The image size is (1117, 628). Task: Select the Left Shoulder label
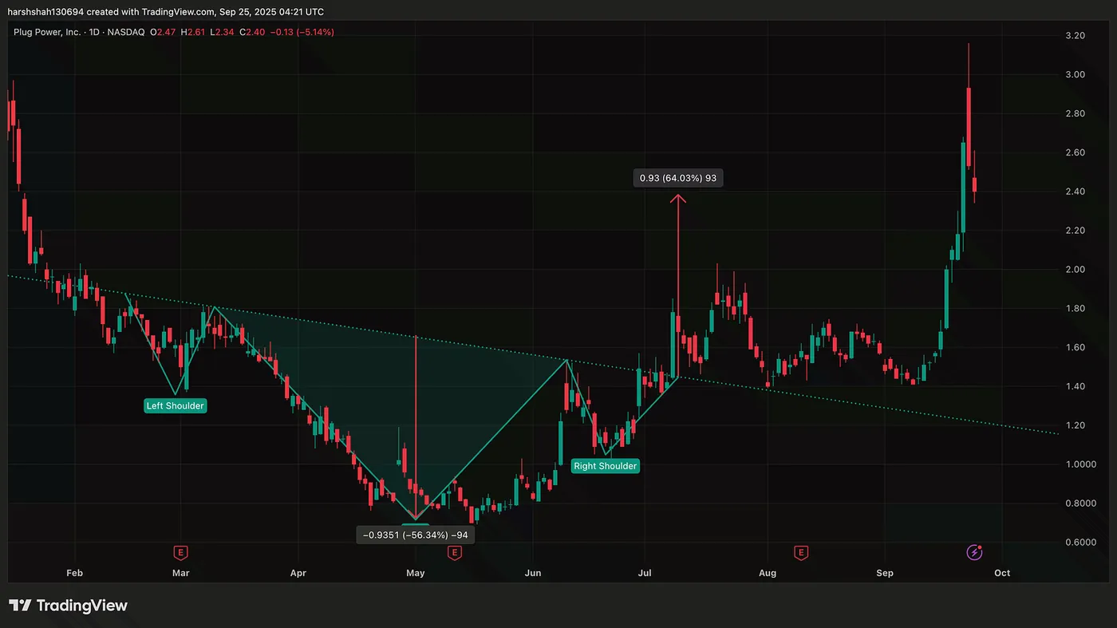click(x=176, y=405)
